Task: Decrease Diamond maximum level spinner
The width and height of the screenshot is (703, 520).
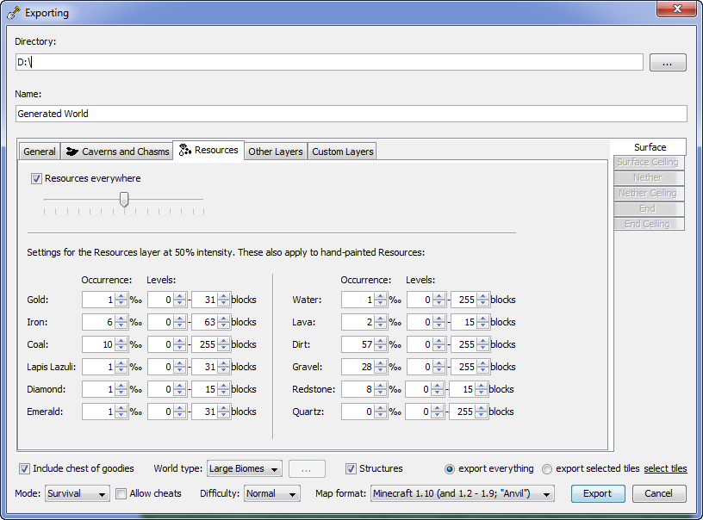Action: [x=224, y=393]
